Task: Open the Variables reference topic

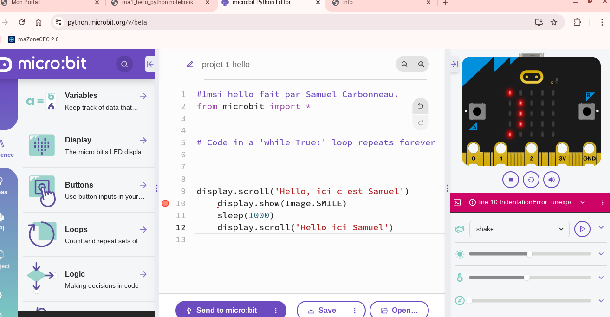Action: point(89,101)
